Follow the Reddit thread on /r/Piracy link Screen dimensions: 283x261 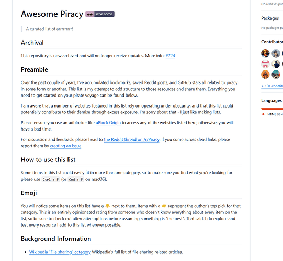click(x=132, y=139)
